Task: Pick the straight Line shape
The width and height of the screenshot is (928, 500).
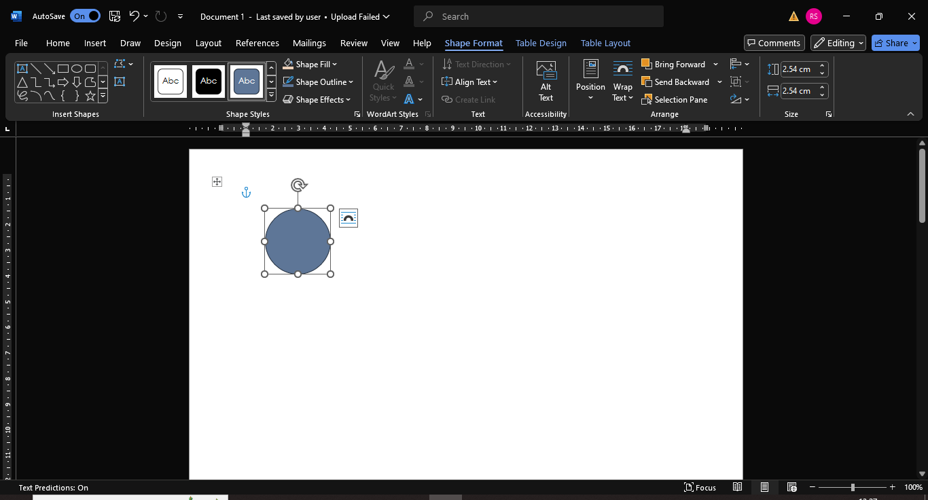Action: point(36,69)
